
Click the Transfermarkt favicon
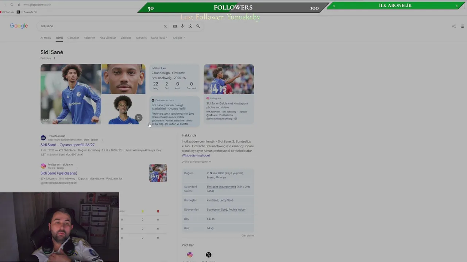pyautogui.click(x=43, y=138)
